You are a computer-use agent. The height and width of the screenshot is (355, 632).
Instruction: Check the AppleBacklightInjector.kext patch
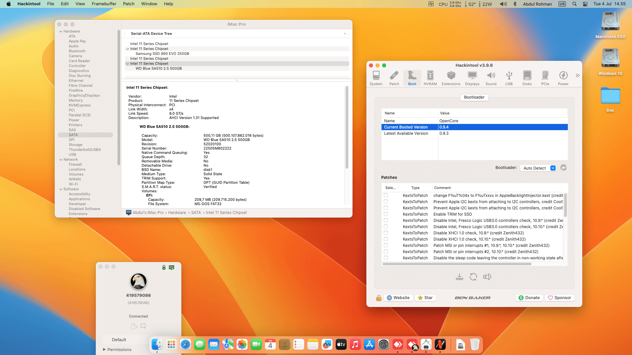click(385, 196)
